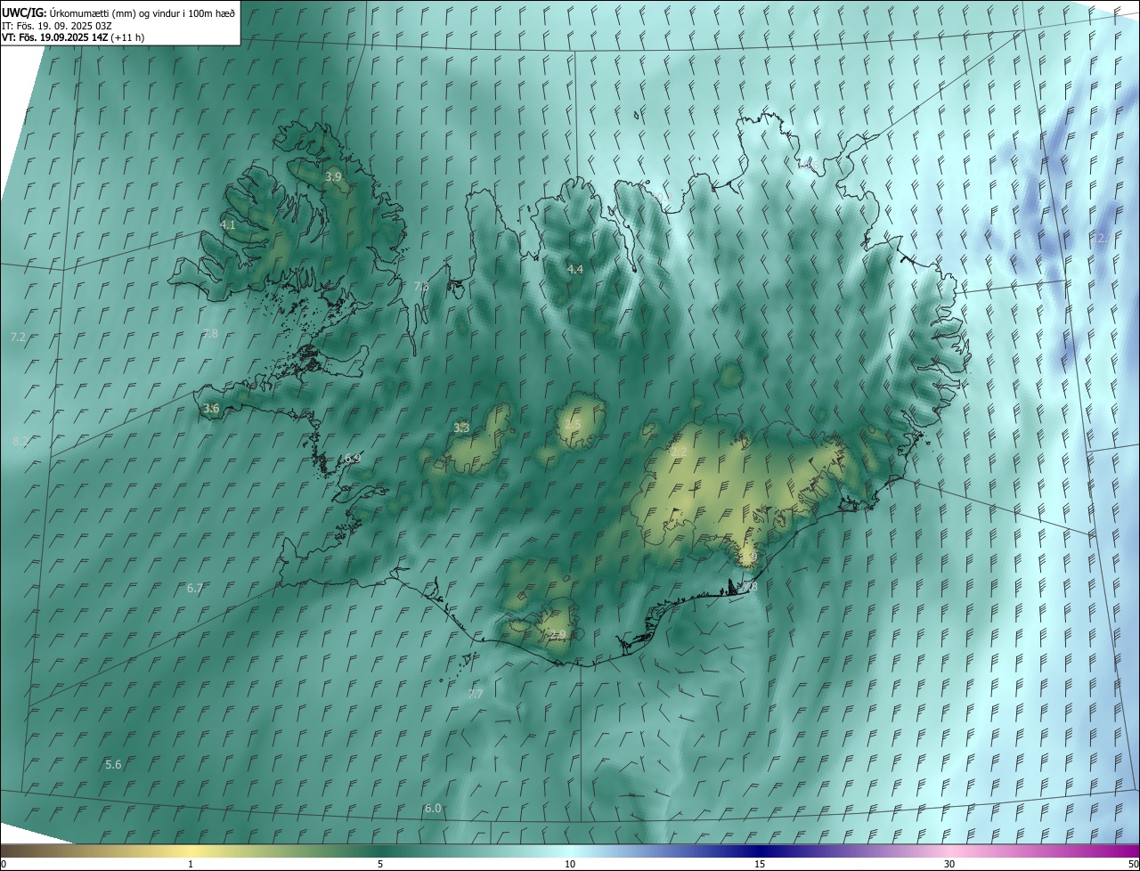The height and width of the screenshot is (871, 1140).
Task: Click the 6.9 value label on the map
Action: click(x=353, y=458)
